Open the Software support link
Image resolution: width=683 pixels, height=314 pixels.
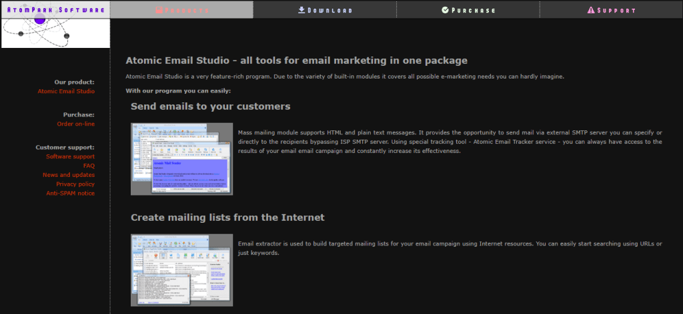(x=71, y=156)
